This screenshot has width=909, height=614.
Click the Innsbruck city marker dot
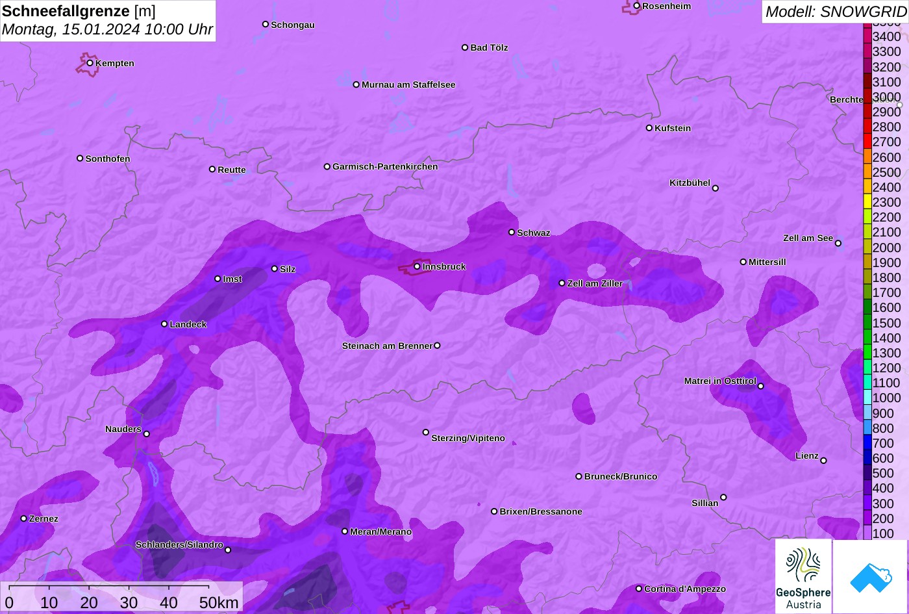[417, 266]
